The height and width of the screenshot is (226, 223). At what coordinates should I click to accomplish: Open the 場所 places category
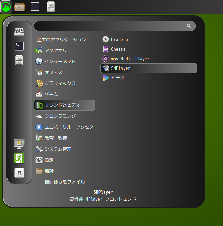tap(65, 171)
